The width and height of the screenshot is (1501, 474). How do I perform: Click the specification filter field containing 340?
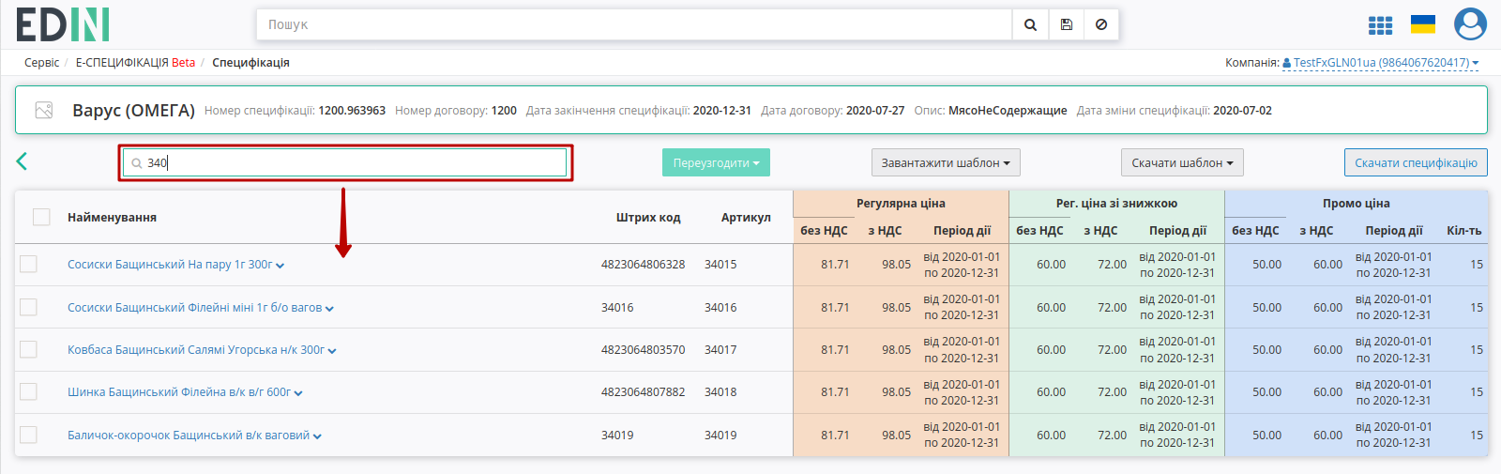tap(345, 162)
